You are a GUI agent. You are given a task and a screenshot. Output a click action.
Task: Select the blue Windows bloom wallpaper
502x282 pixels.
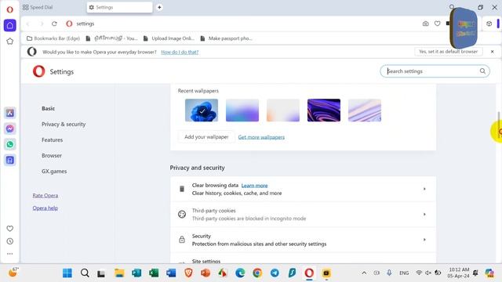click(x=202, y=110)
